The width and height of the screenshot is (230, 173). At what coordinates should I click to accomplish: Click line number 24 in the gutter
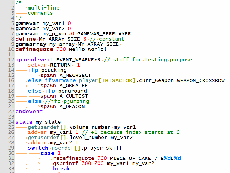[x=11, y=122]
